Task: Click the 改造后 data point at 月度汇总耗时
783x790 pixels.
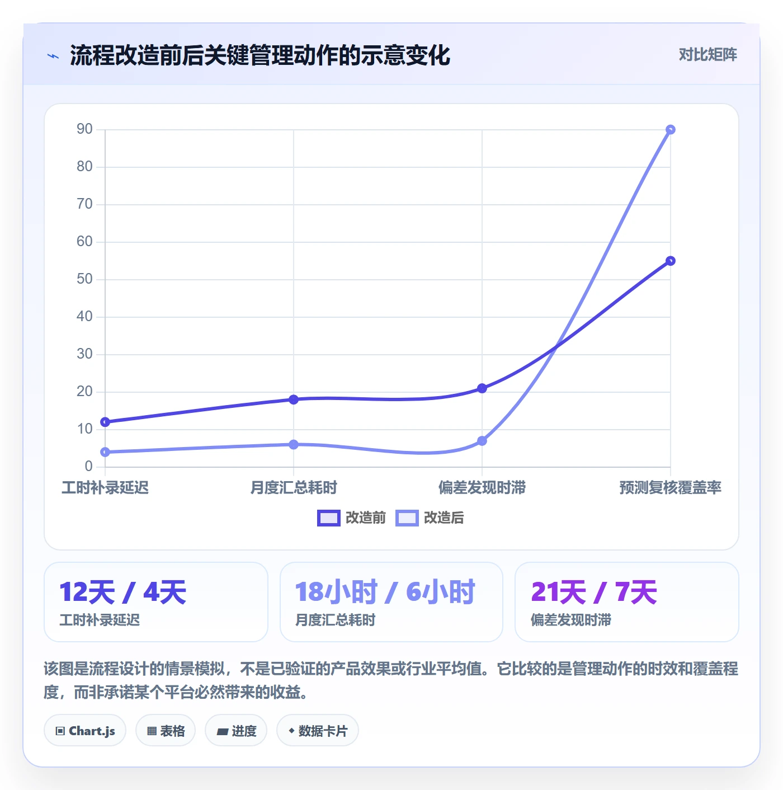Action: (x=294, y=445)
